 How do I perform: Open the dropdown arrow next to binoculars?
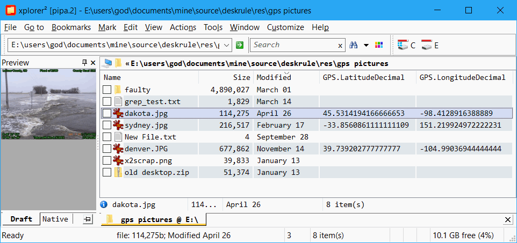click(366, 45)
